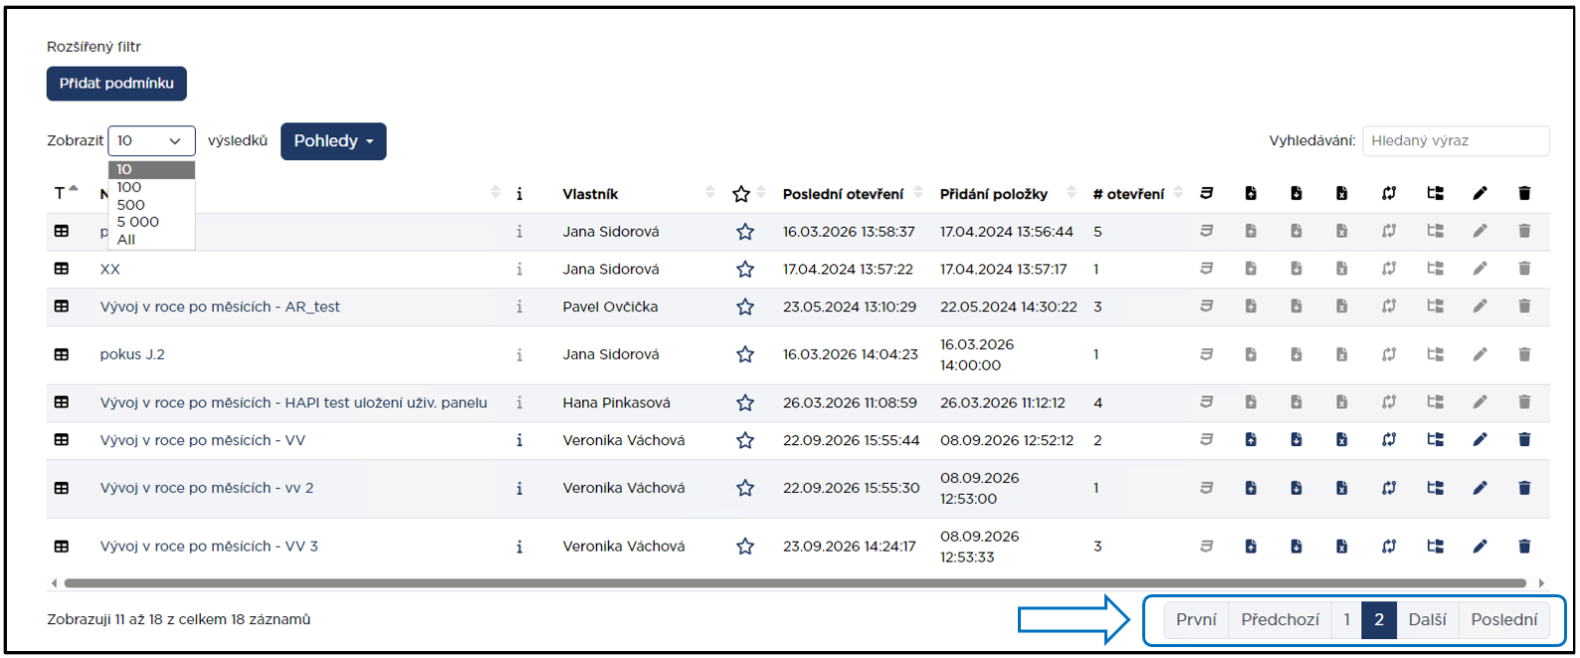Edit the Vývoj v roce po měsících - vv 2 row with the pencil
Screen dimensions: 1580x658
point(1480,488)
